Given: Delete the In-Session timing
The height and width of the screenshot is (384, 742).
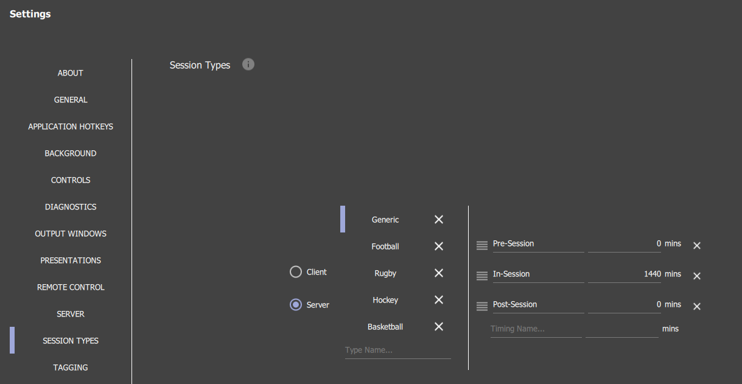Looking at the screenshot, I should [x=698, y=276].
